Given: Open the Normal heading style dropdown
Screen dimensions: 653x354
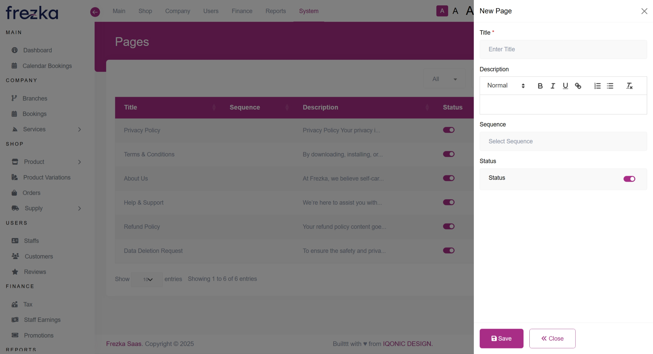Looking at the screenshot, I should [x=506, y=85].
